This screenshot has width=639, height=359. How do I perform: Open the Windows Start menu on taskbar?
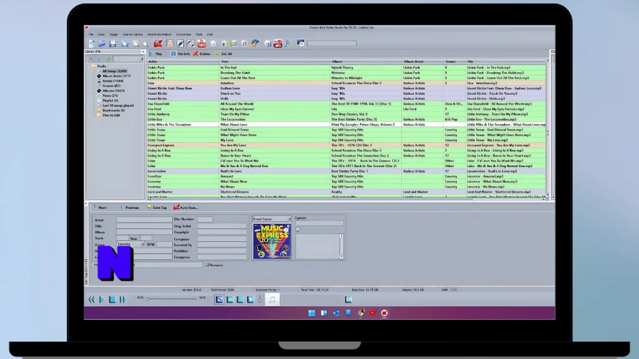tap(312, 313)
